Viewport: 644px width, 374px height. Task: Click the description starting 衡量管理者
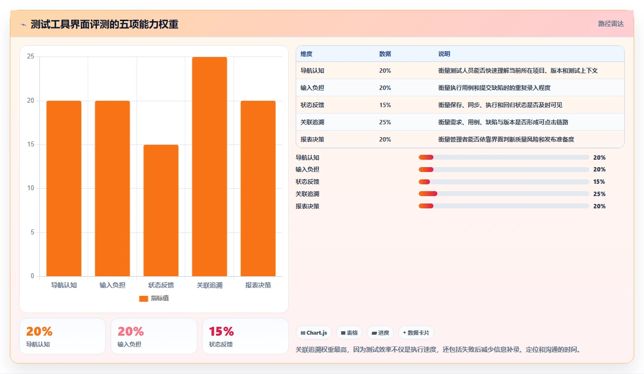pos(506,140)
